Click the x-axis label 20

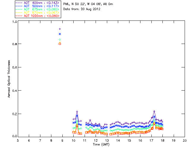(x=185, y=140)
